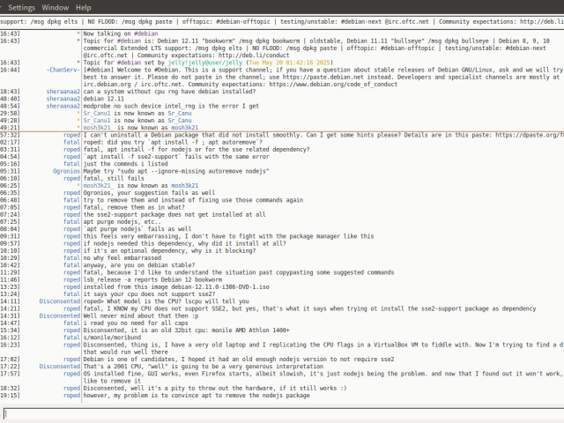Click #debian-next in the topic bar
Screen dimensions: 564x423
click(361, 21)
